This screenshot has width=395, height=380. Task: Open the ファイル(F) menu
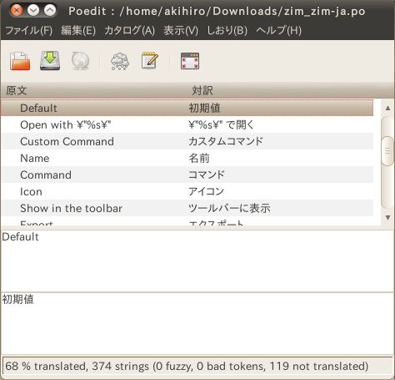click(x=29, y=30)
